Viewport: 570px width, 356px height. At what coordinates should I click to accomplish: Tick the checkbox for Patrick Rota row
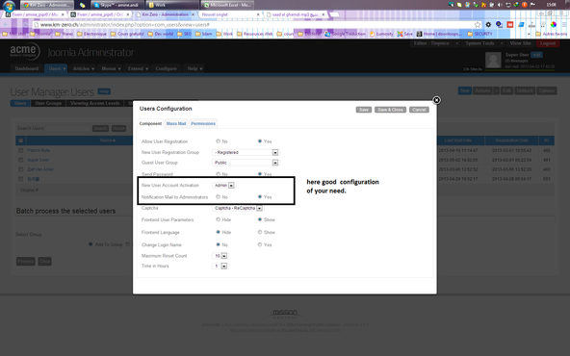click(x=21, y=150)
